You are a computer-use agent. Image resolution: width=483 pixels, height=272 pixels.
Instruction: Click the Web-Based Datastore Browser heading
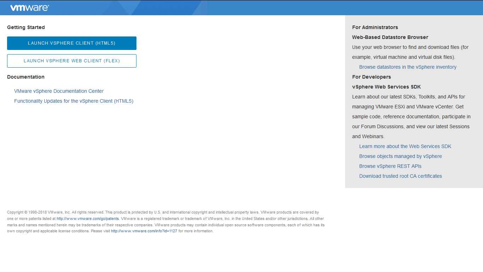click(x=390, y=37)
